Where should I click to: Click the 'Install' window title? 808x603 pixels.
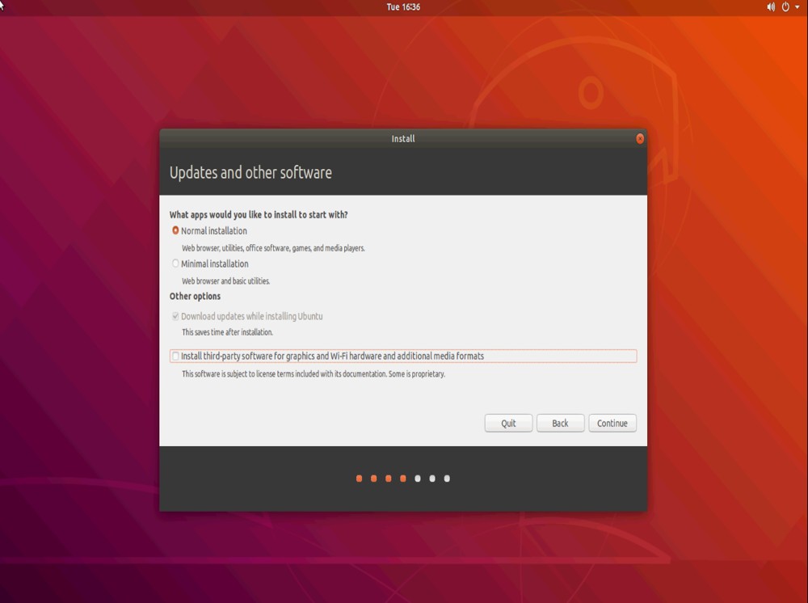coord(403,139)
